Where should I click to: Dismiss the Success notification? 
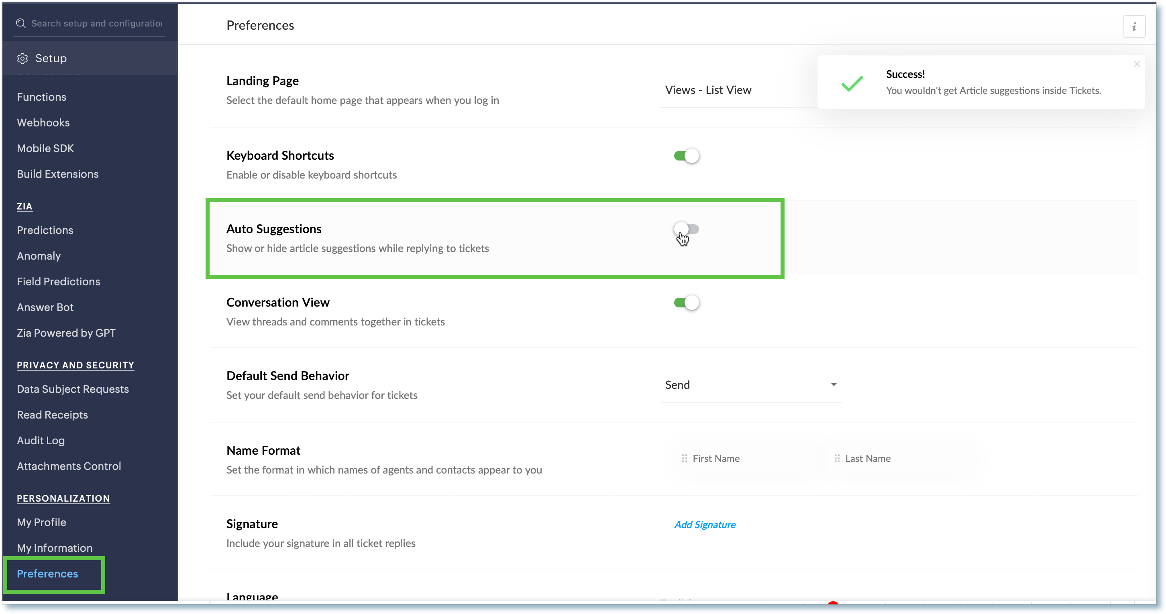pyautogui.click(x=1137, y=64)
